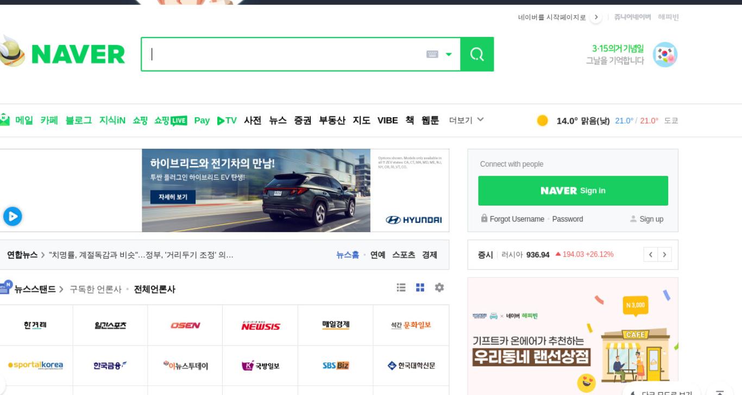The width and height of the screenshot is (742, 395).
Task: Click the NAVER Sign in button
Action: click(x=573, y=190)
